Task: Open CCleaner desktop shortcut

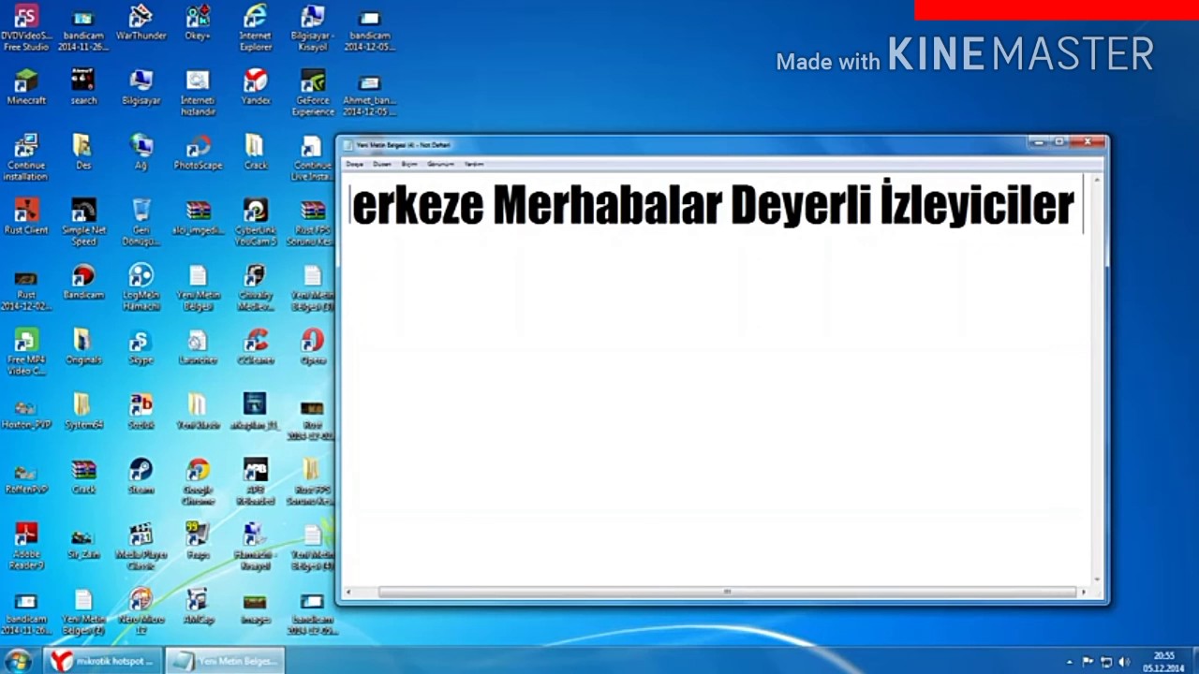Action: pyautogui.click(x=255, y=345)
